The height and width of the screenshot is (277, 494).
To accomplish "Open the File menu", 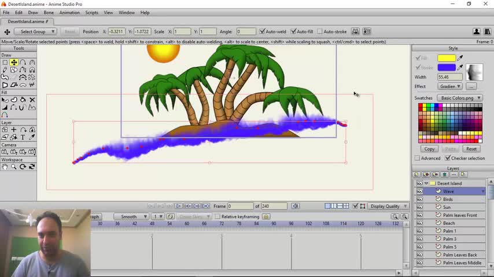I will click(6, 13).
